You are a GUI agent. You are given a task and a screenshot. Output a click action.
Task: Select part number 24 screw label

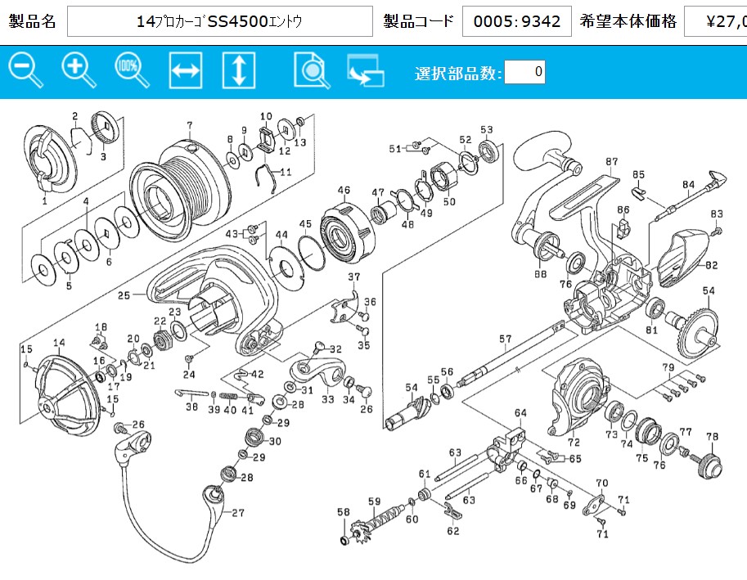[189, 375]
